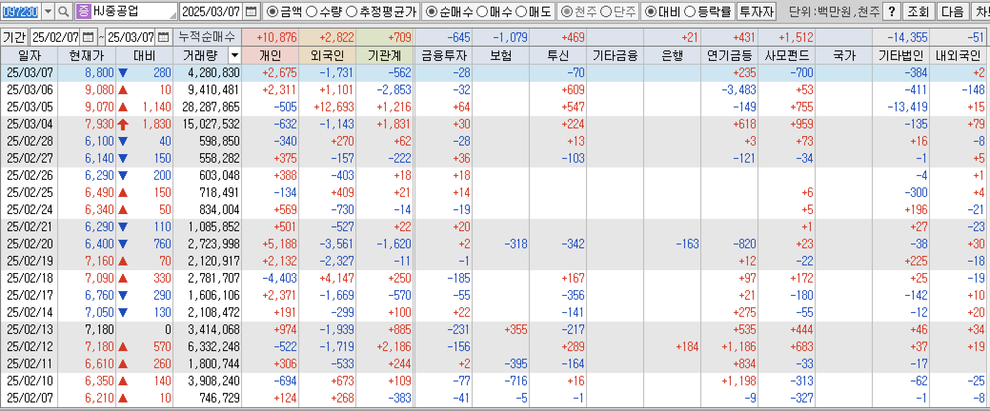
Task: Open the stock code dropdown arrow
Action: [x=48, y=11]
